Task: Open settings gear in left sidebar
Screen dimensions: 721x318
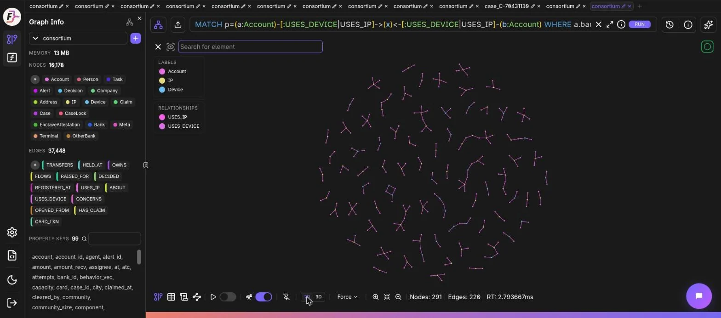Action: click(12, 232)
